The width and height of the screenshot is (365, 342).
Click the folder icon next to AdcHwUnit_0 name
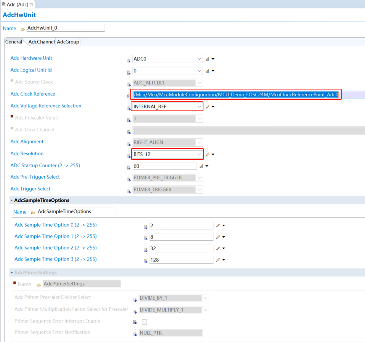pos(23,29)
